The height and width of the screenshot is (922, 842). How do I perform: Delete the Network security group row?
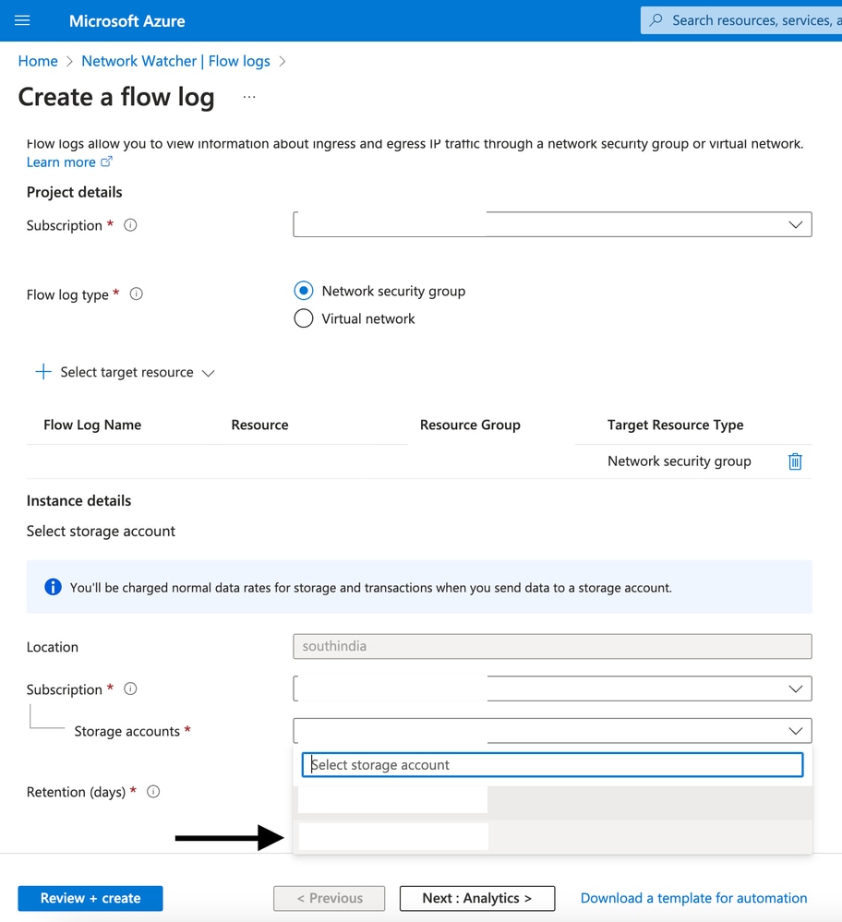795,461
